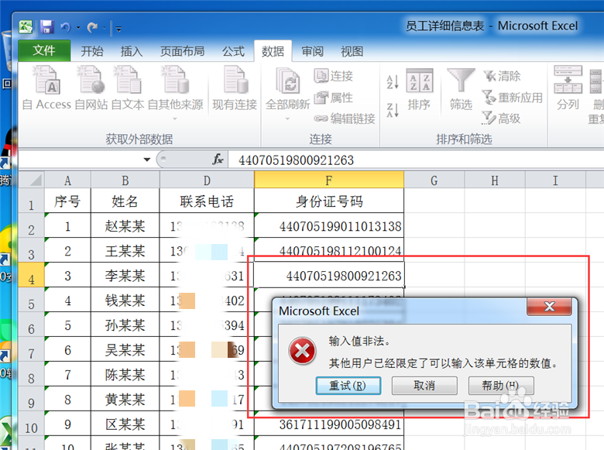Click cell containing 赵某某
The height and width of the screenshot is (450, 604).
point(125,225)
